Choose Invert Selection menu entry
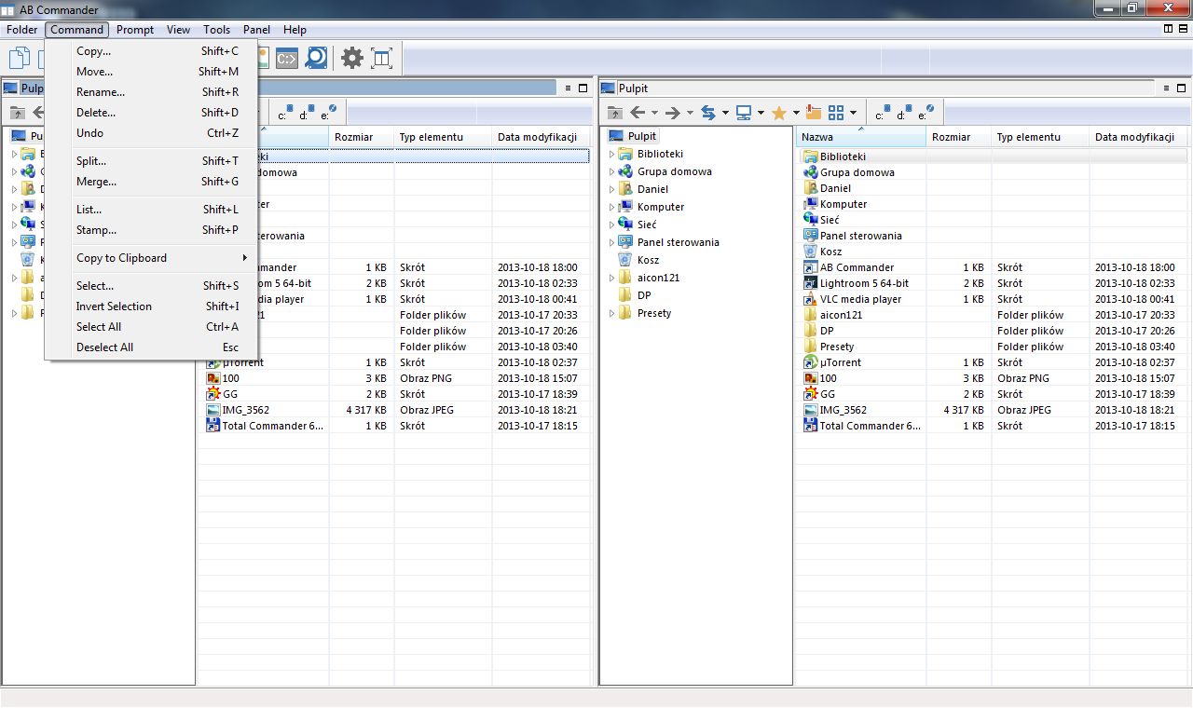The image size is (1193, 708). click(x=151, y=306)
